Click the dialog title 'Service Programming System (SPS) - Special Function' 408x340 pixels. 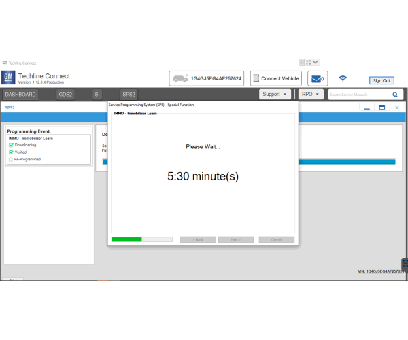(x=151, y=105)
